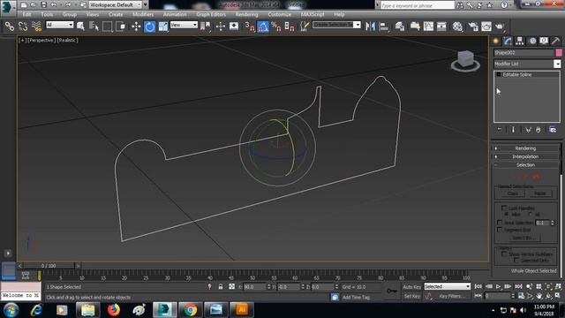
Task: Open the selection filter All dropdown
Action: tap(59, 25)
